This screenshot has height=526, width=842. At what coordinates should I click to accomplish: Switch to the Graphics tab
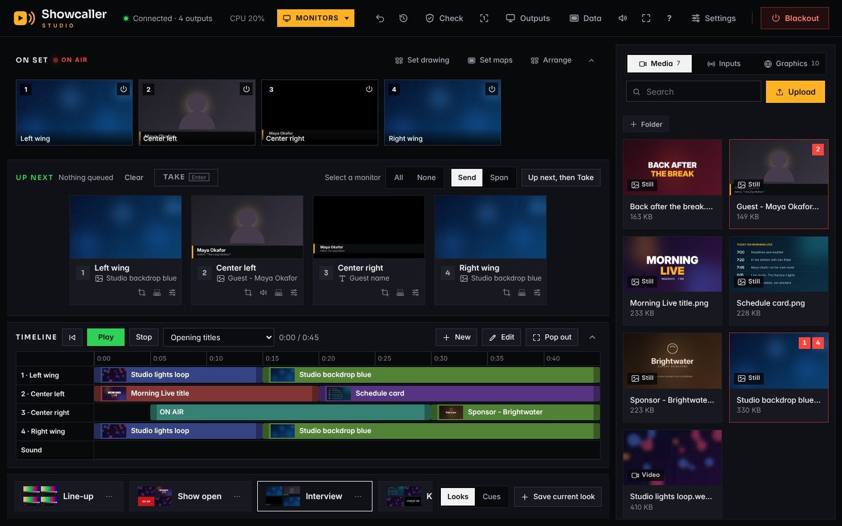792,64
